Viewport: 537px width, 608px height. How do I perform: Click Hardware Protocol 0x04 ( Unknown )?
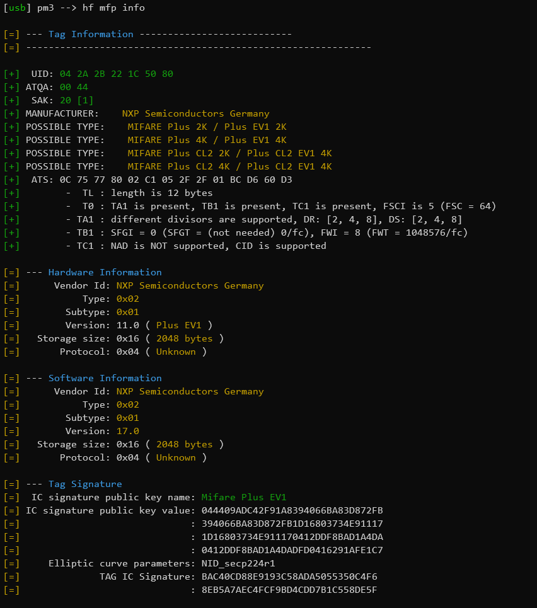click(161, 352)
